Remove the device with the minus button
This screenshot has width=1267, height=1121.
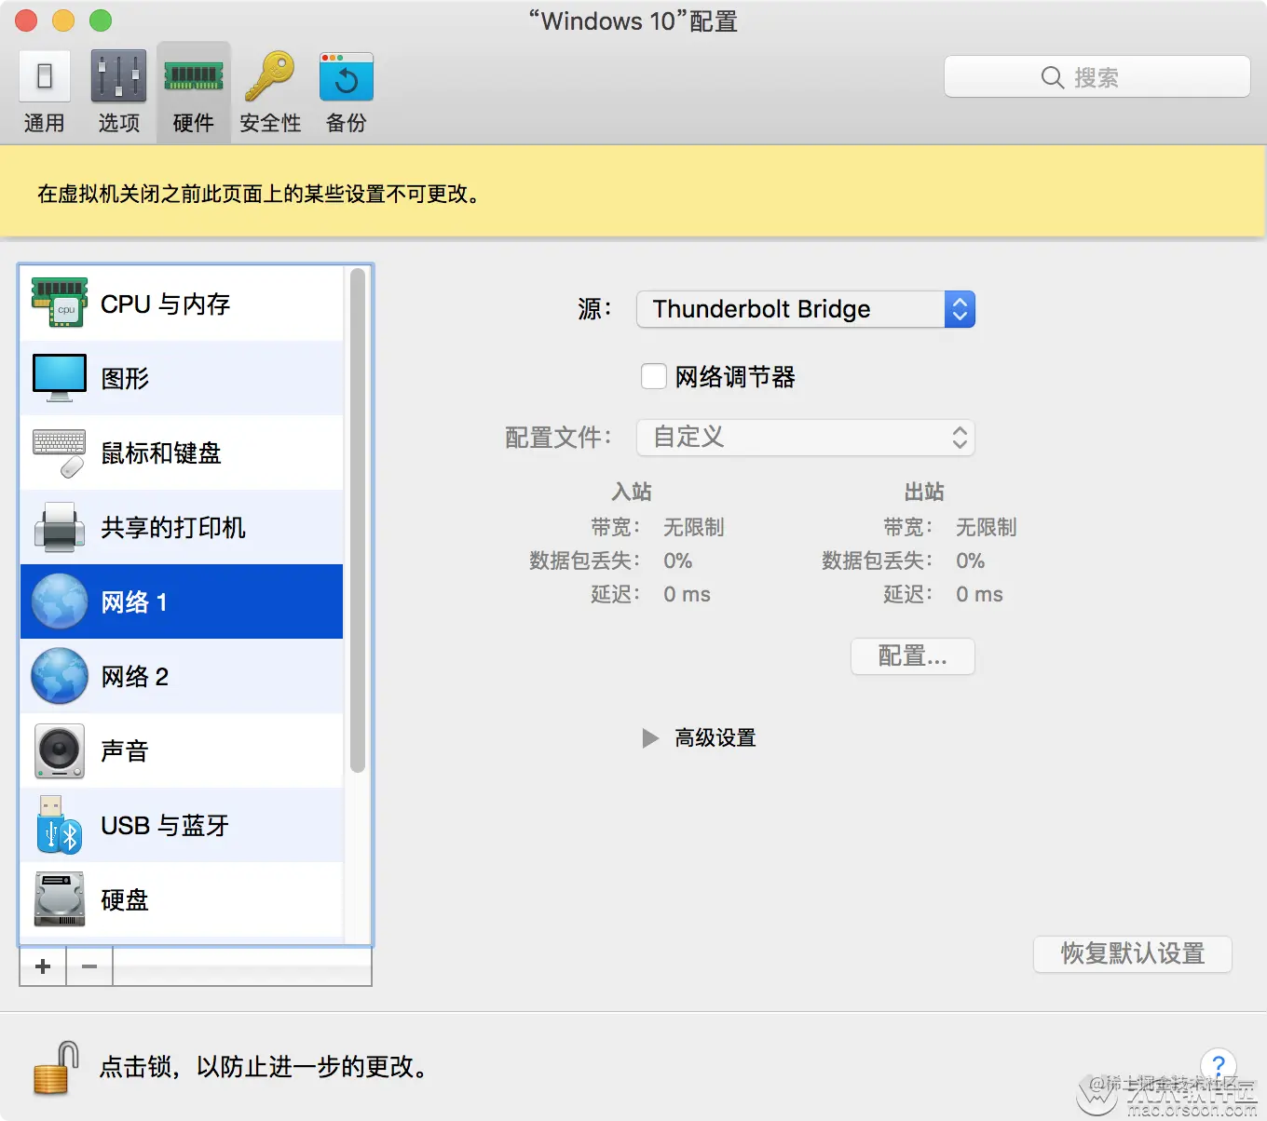click(89, 966)
